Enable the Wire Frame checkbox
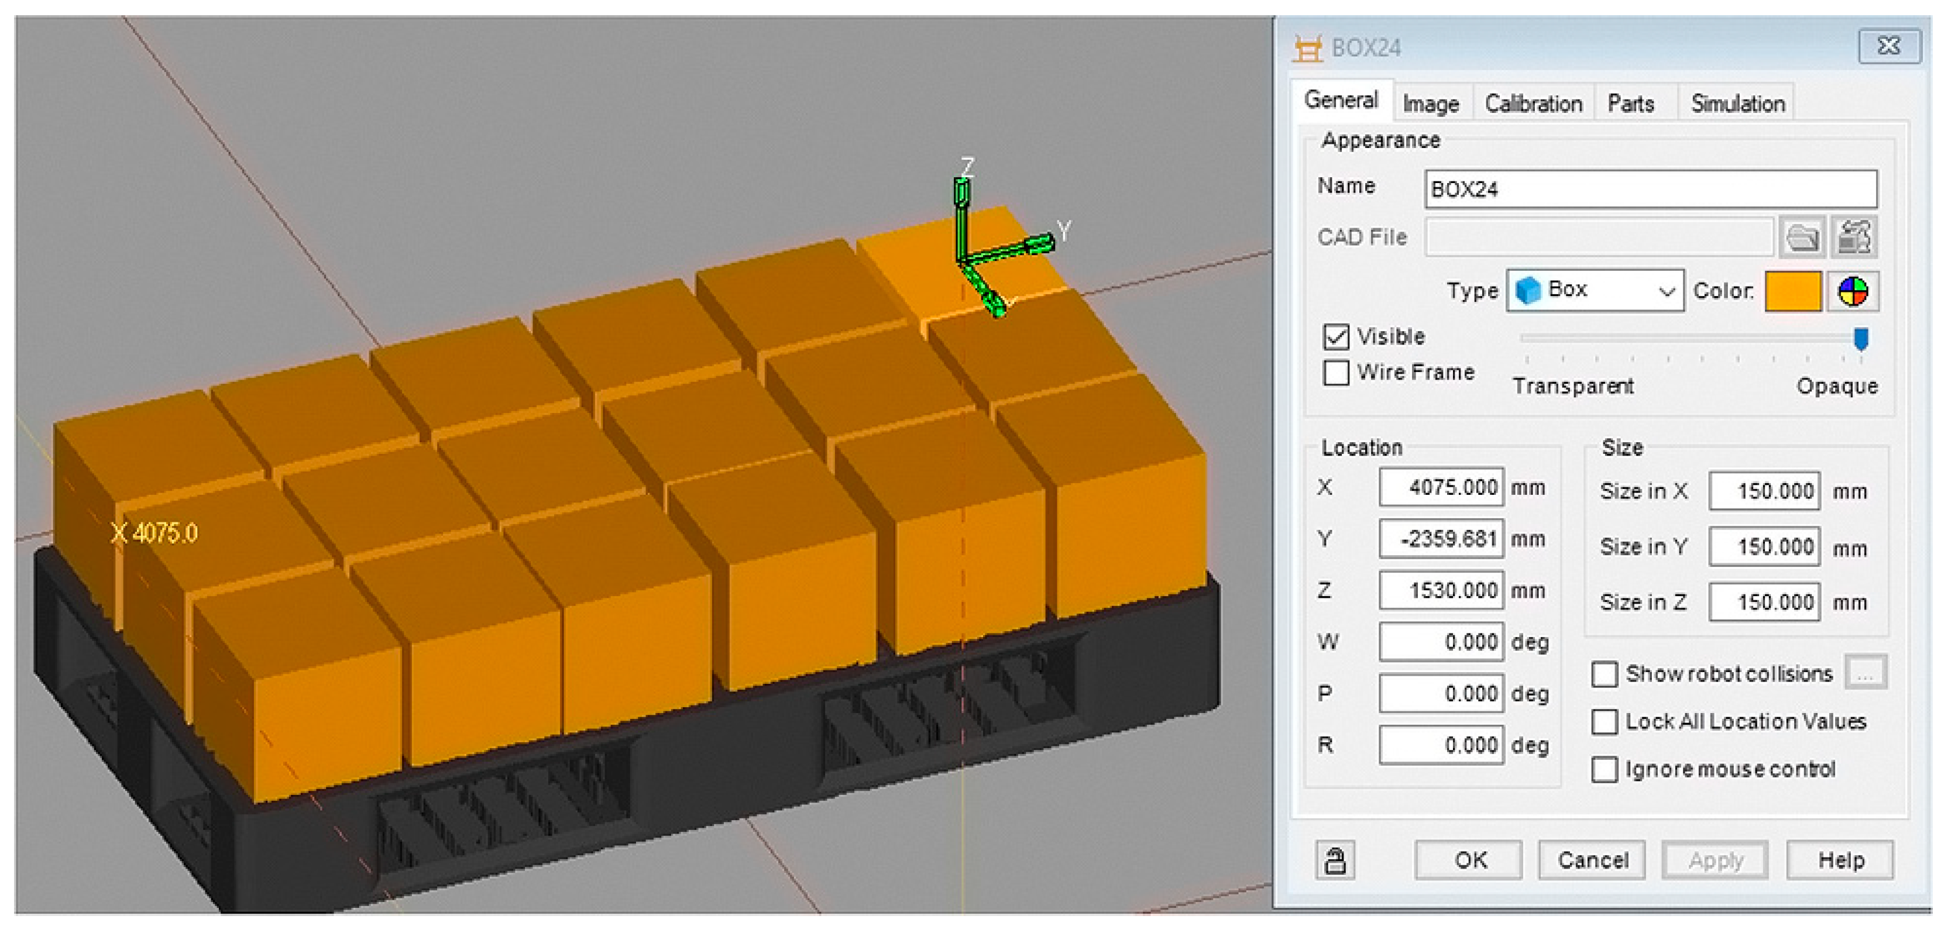 [1337, 372]
